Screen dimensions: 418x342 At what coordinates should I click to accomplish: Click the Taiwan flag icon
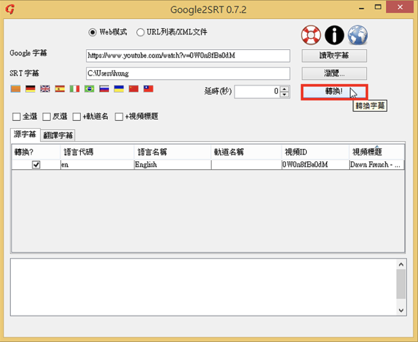point(148,89)
